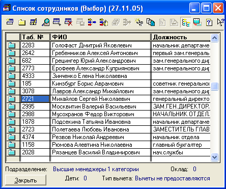Screen dimensions: 226x189
Task: Maximize the Список сотрудников window
Action: coord(206,8)
